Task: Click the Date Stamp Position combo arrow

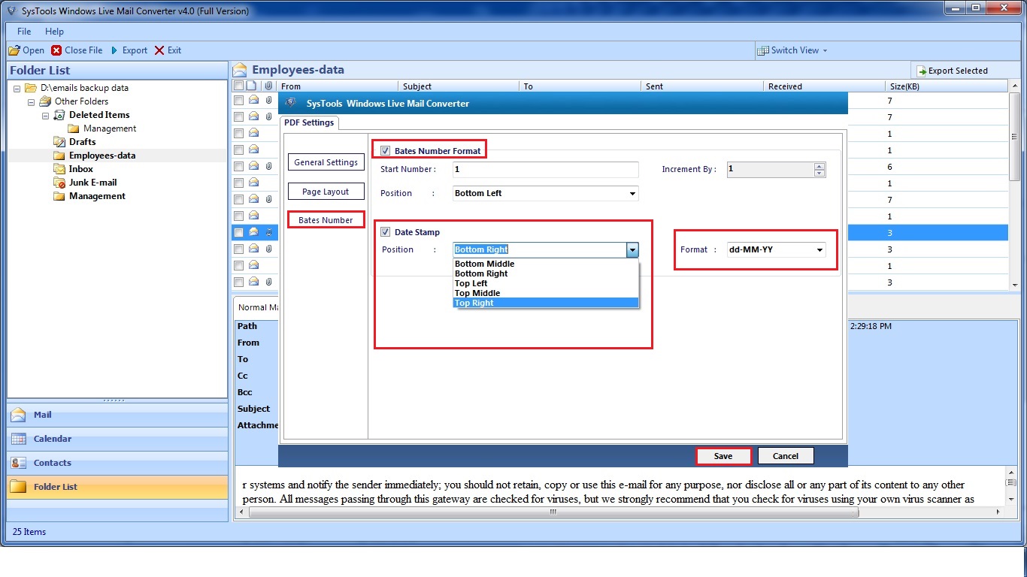Action: [632, 249]
